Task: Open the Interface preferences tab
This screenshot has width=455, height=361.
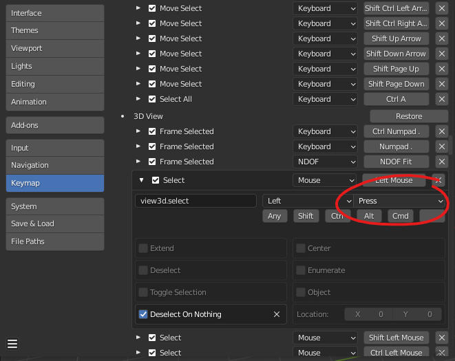Action: pyautogui.click(x=55, y=13)
